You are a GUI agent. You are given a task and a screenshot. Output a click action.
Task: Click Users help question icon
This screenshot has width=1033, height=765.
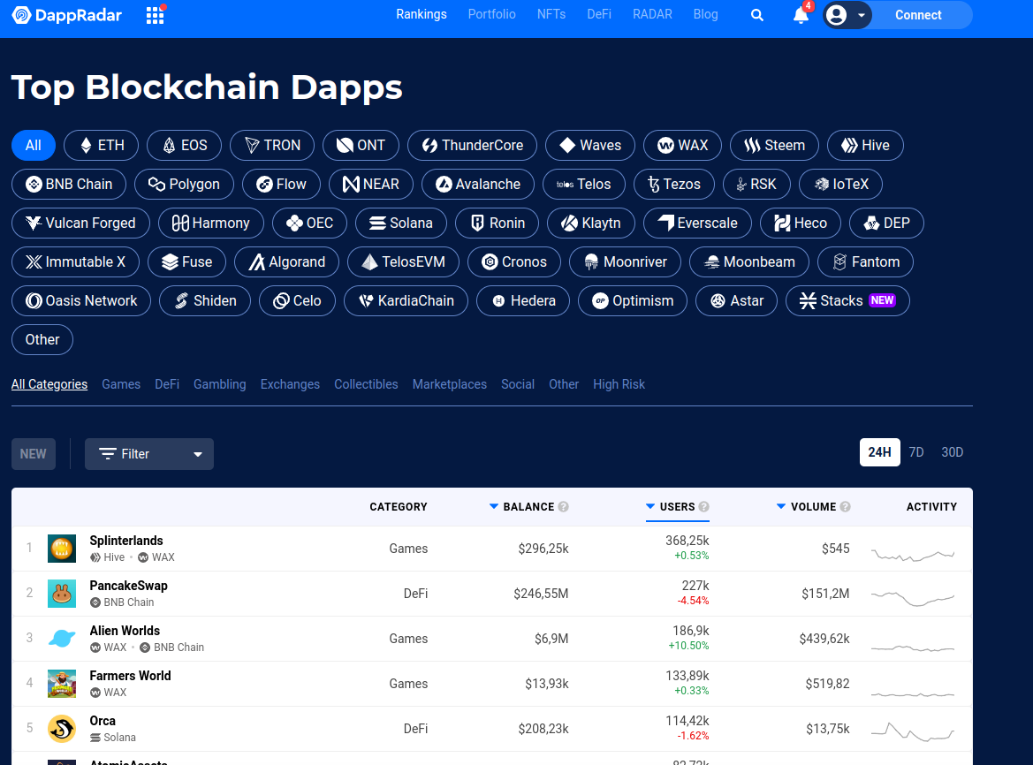click(x=703, y=507)
